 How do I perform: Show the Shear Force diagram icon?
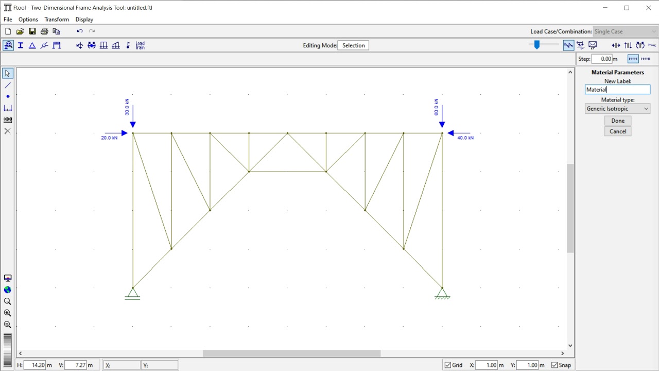628,45
